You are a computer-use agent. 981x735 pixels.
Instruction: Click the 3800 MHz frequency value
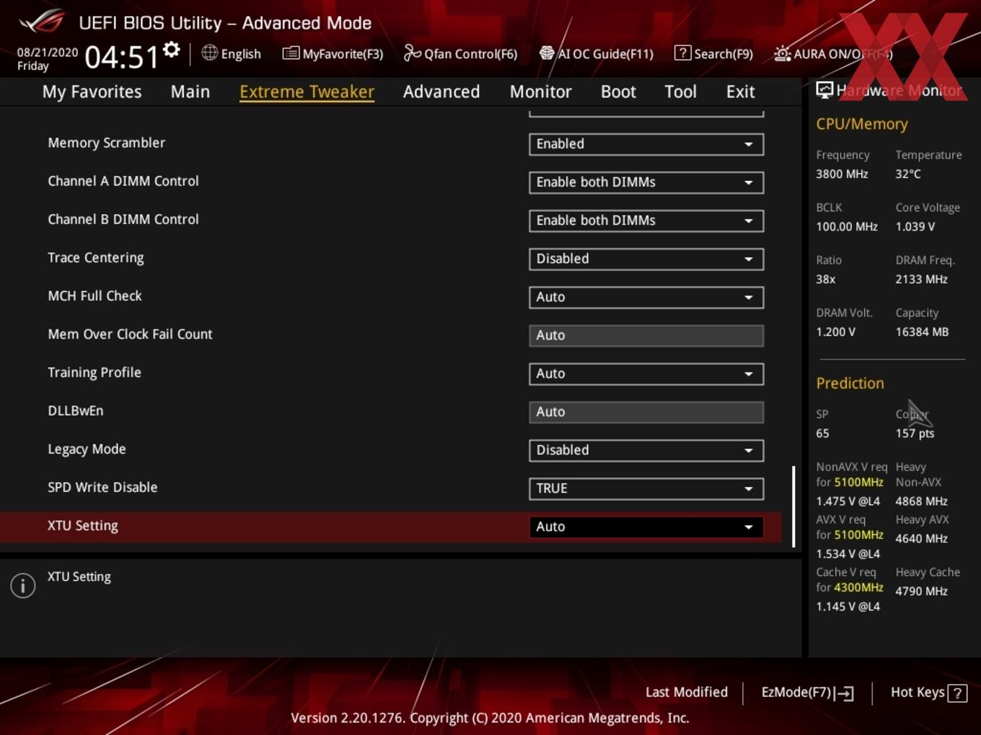point(842,174)
